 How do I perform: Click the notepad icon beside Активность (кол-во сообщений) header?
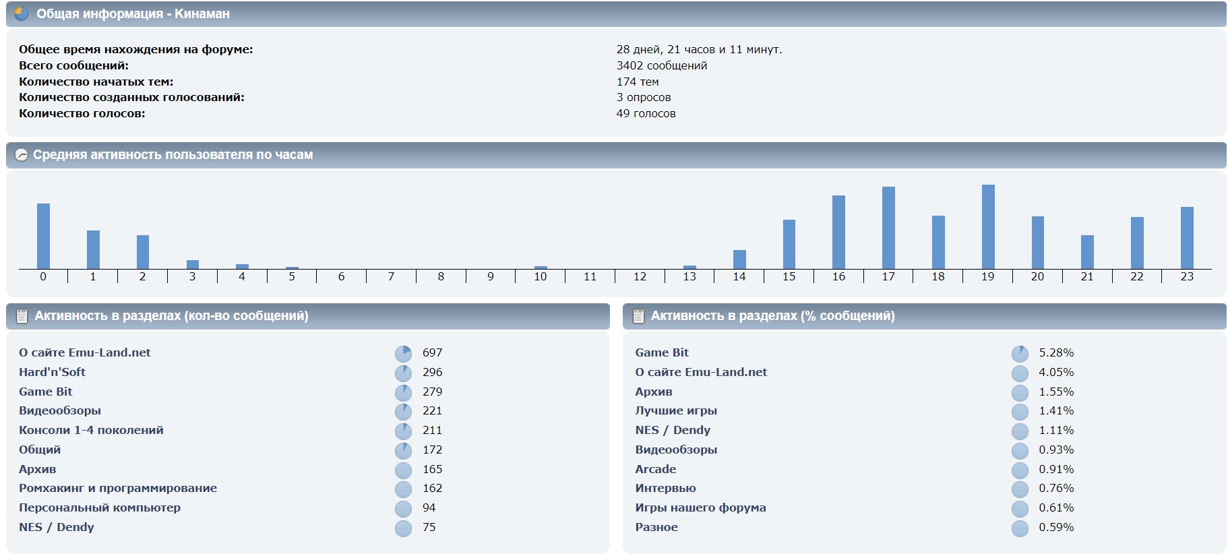22,316
